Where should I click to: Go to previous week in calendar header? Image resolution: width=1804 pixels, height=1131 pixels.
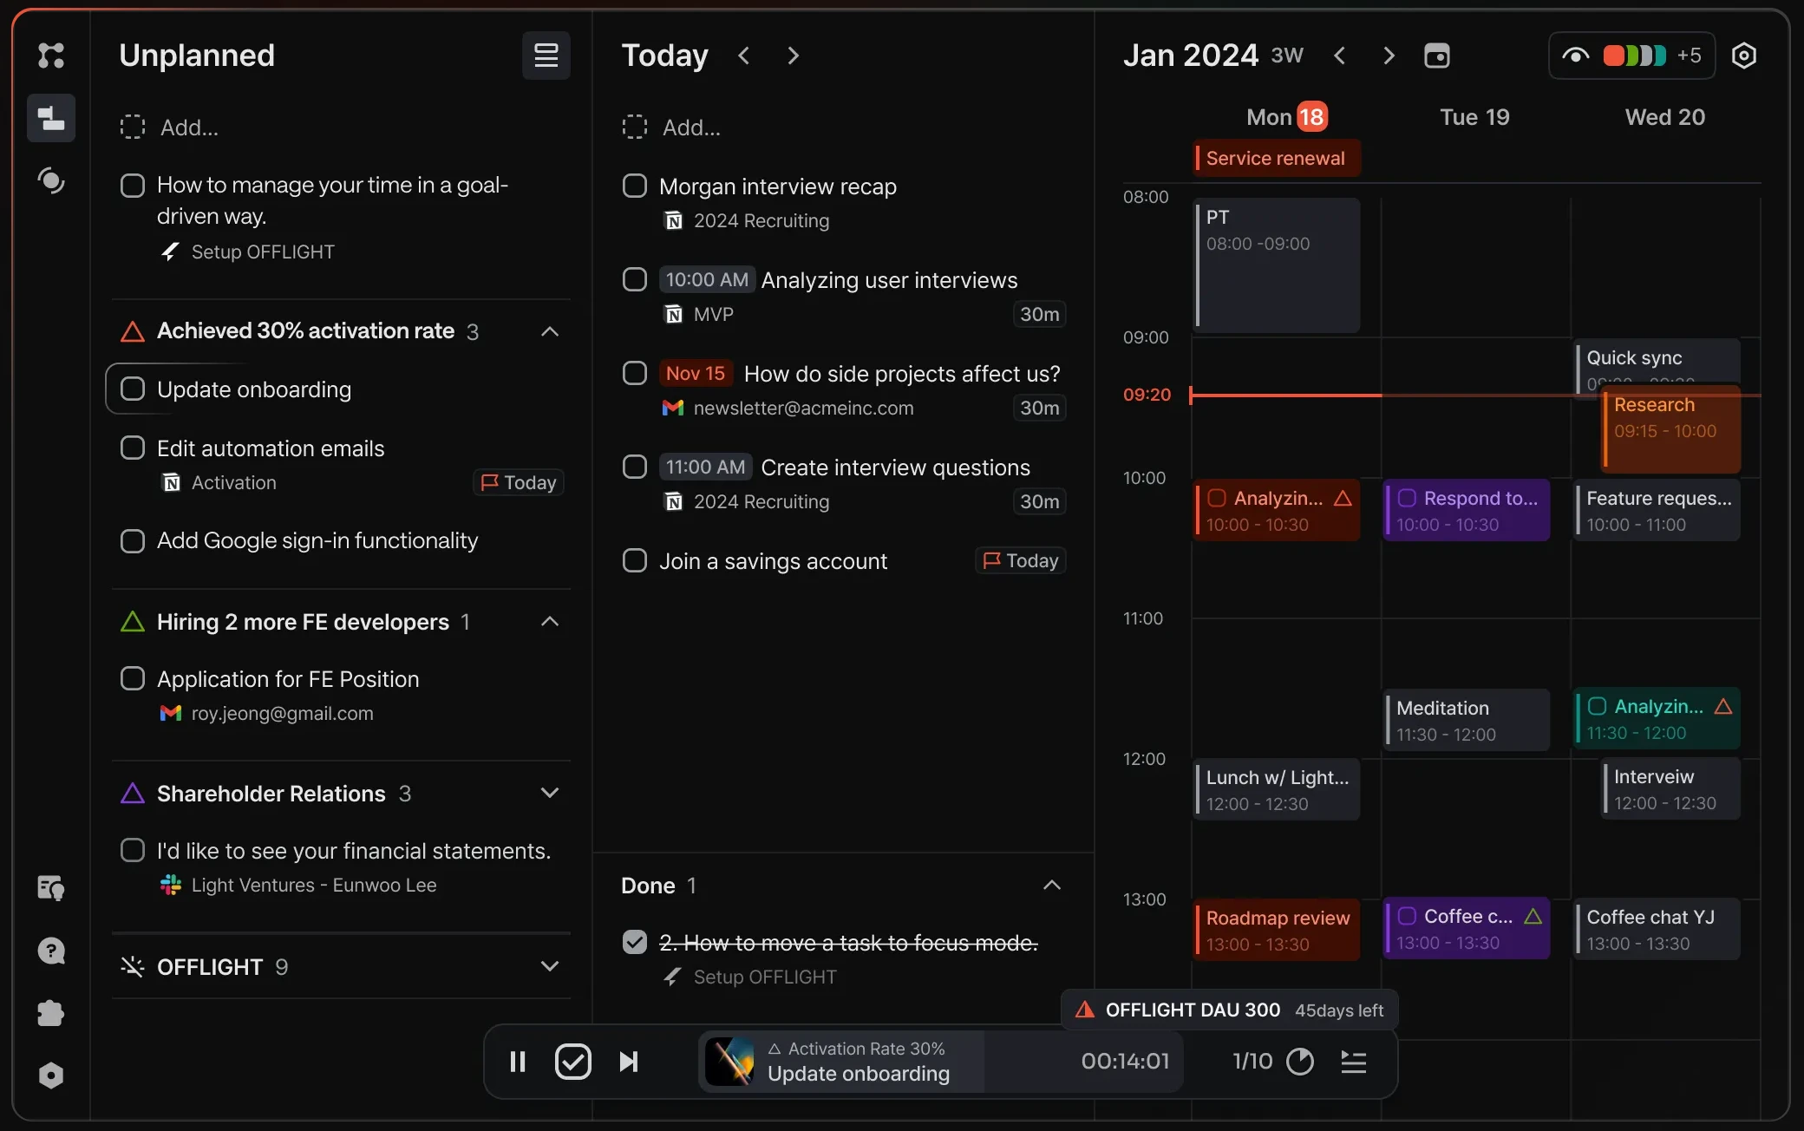tap(1340, 56)
